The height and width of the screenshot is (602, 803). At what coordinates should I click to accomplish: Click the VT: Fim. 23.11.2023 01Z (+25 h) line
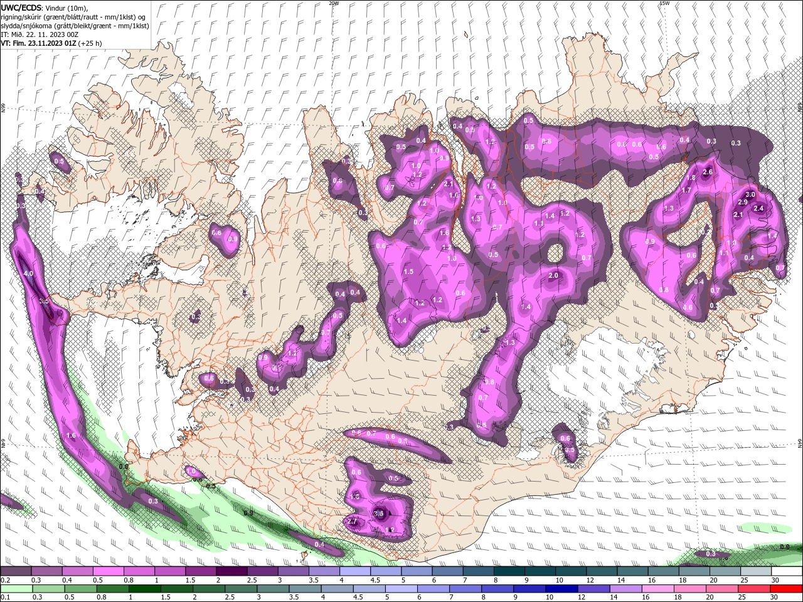pos(51,43)
